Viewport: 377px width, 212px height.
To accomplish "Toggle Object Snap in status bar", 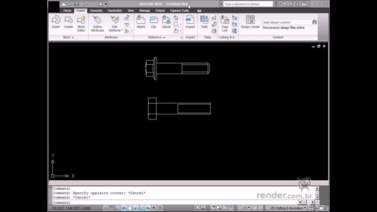I will tap(130, 208).
